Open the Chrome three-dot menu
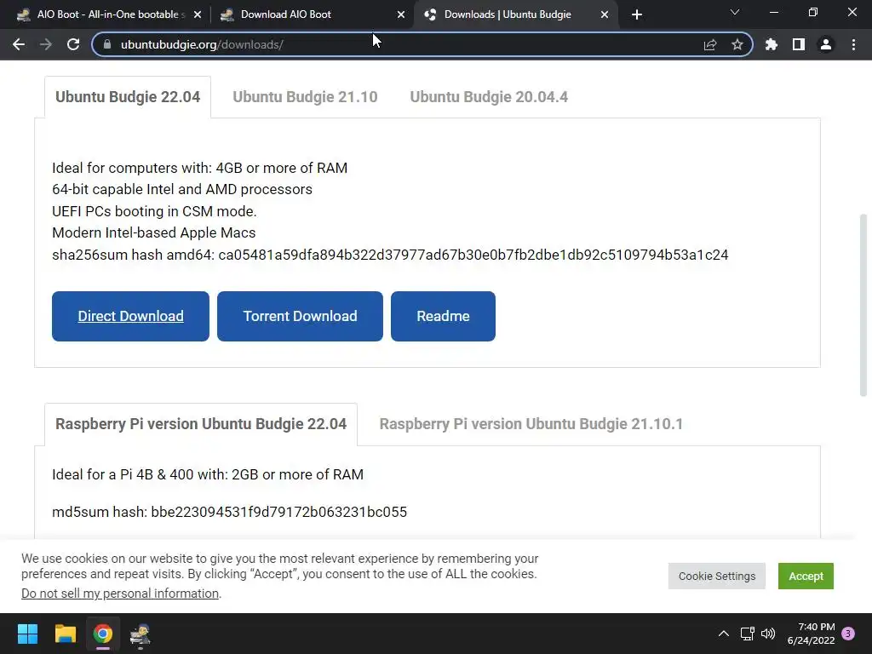Image resolution: width=872 pixels, height=654 pixels. 853,44
